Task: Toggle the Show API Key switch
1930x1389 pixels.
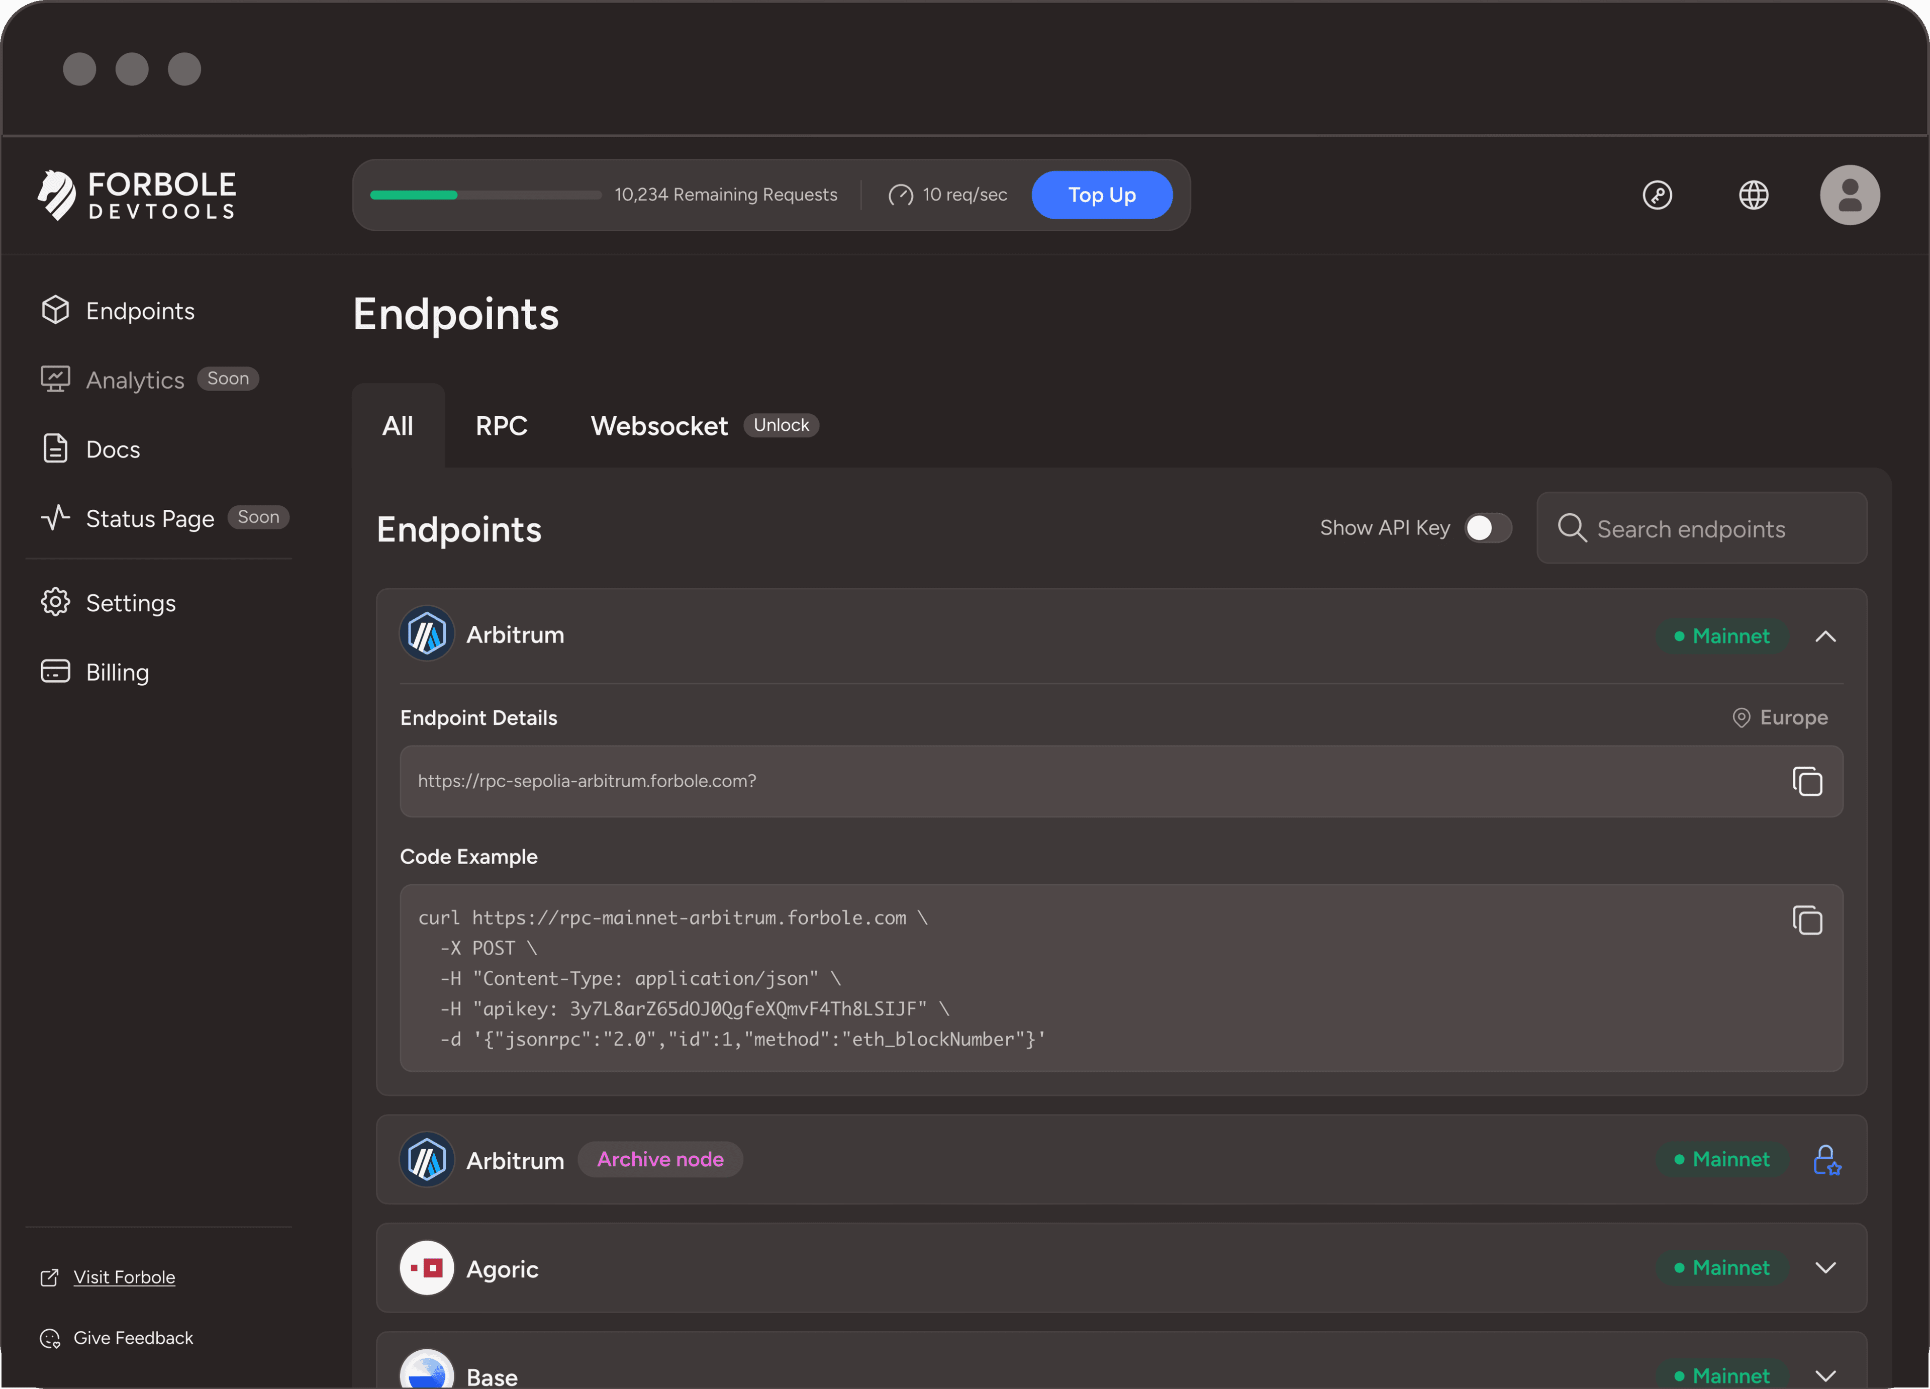Action: click(1488, 528)
